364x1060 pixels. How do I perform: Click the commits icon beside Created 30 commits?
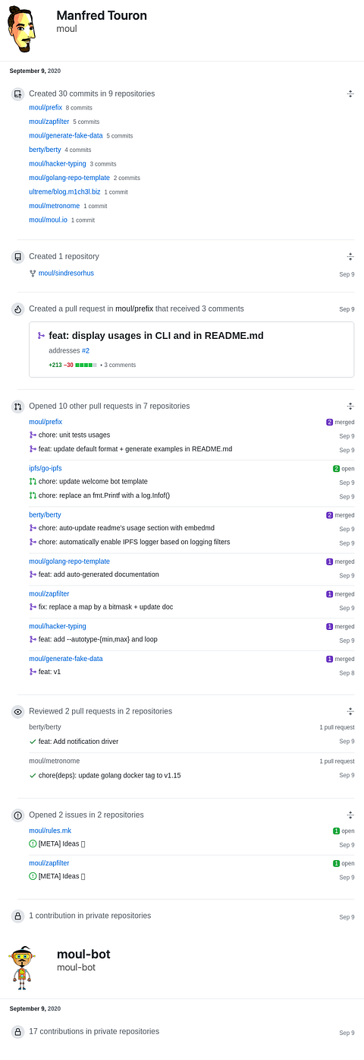pyautogui.click(x=17, y=94)
